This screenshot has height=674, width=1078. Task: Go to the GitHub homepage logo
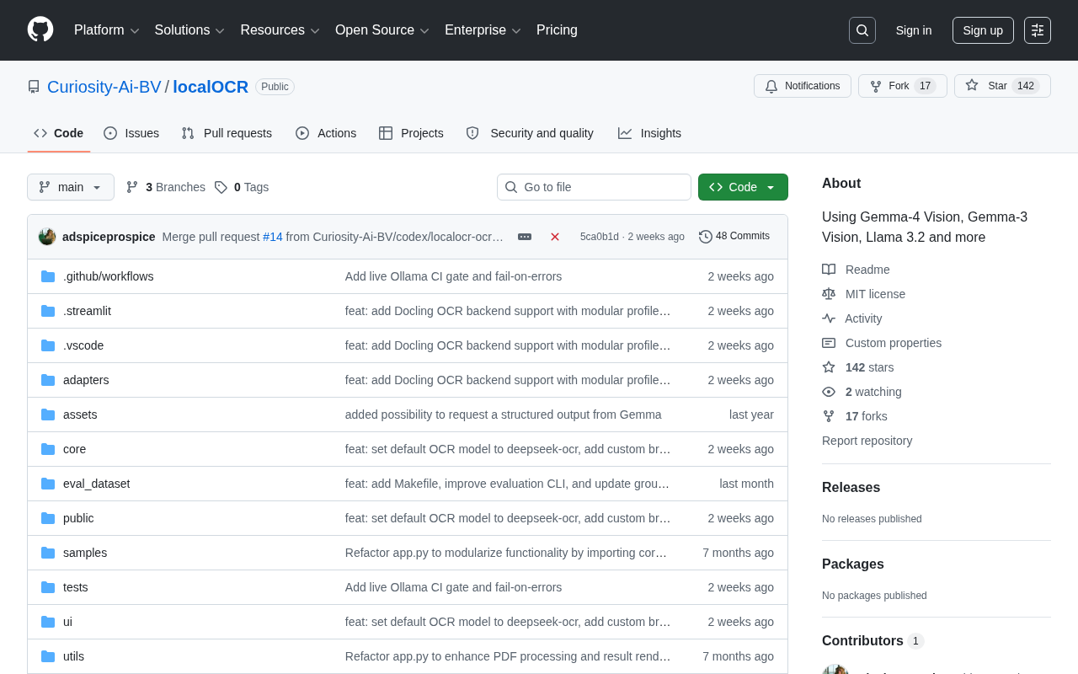[x=40, y=29]
